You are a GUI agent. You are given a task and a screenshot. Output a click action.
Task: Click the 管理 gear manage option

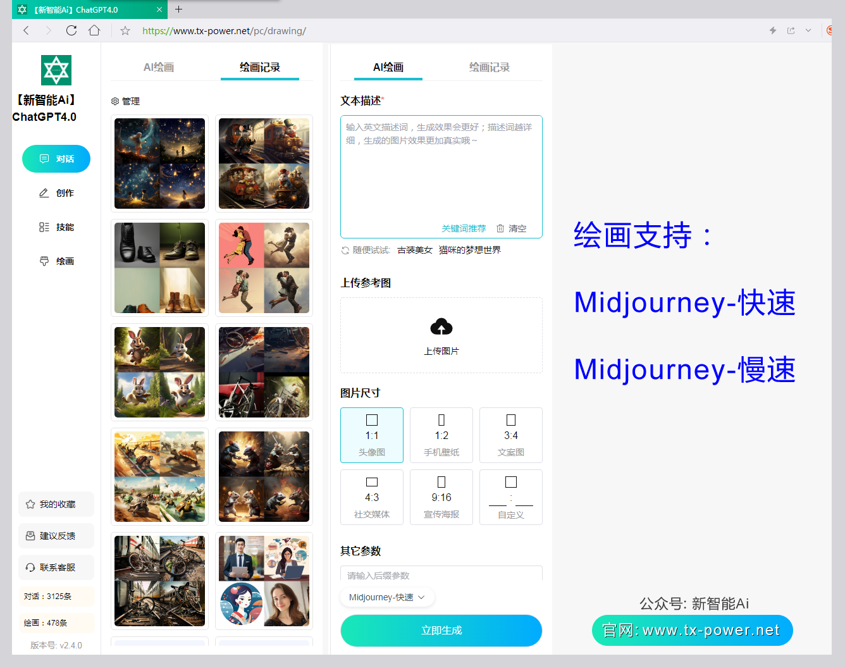coord(125,101)
